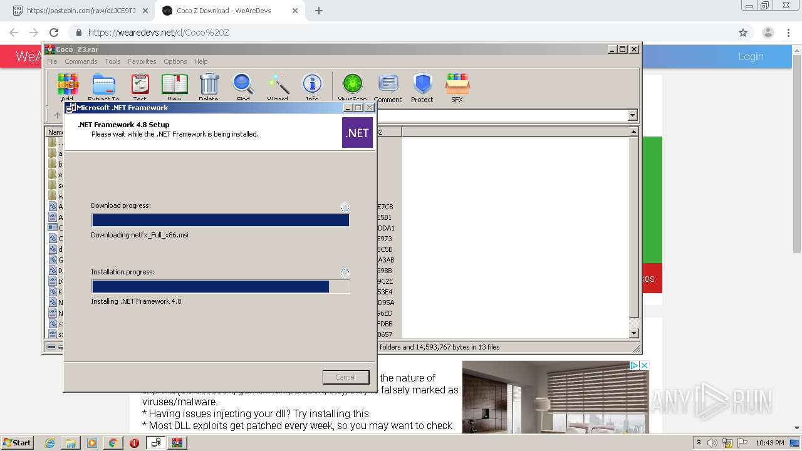Click the up-one-level arrow in WinRAR
Screen dimensions: 802x451
click(58, 115)
